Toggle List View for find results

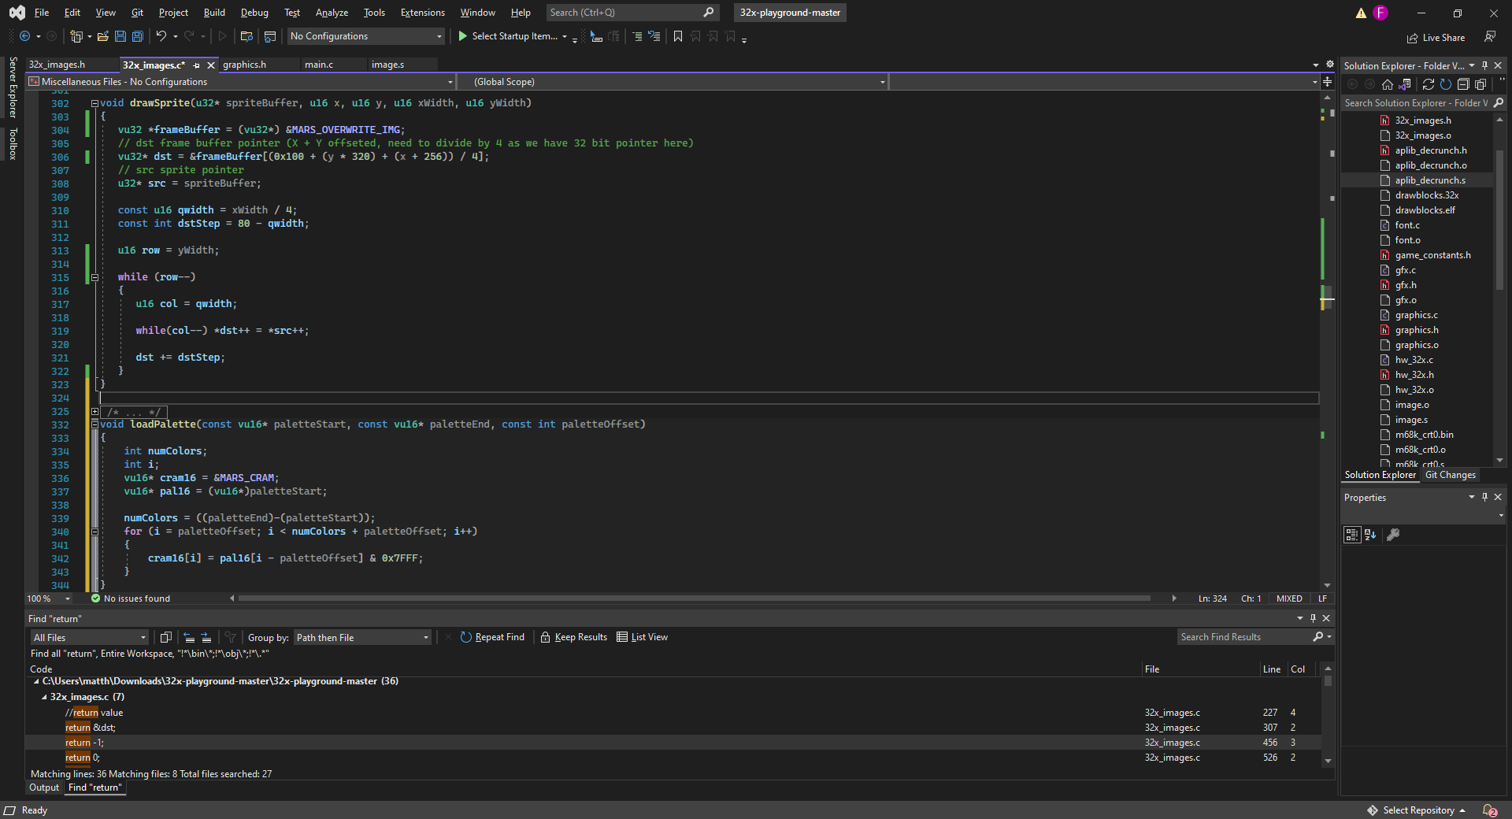(x=642, y=637)
